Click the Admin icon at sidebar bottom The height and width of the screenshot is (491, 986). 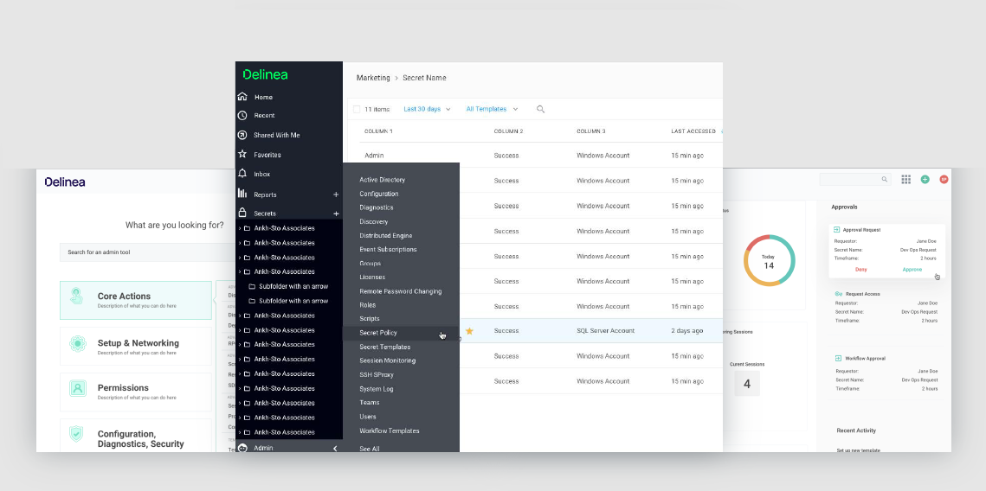(242, 448)
